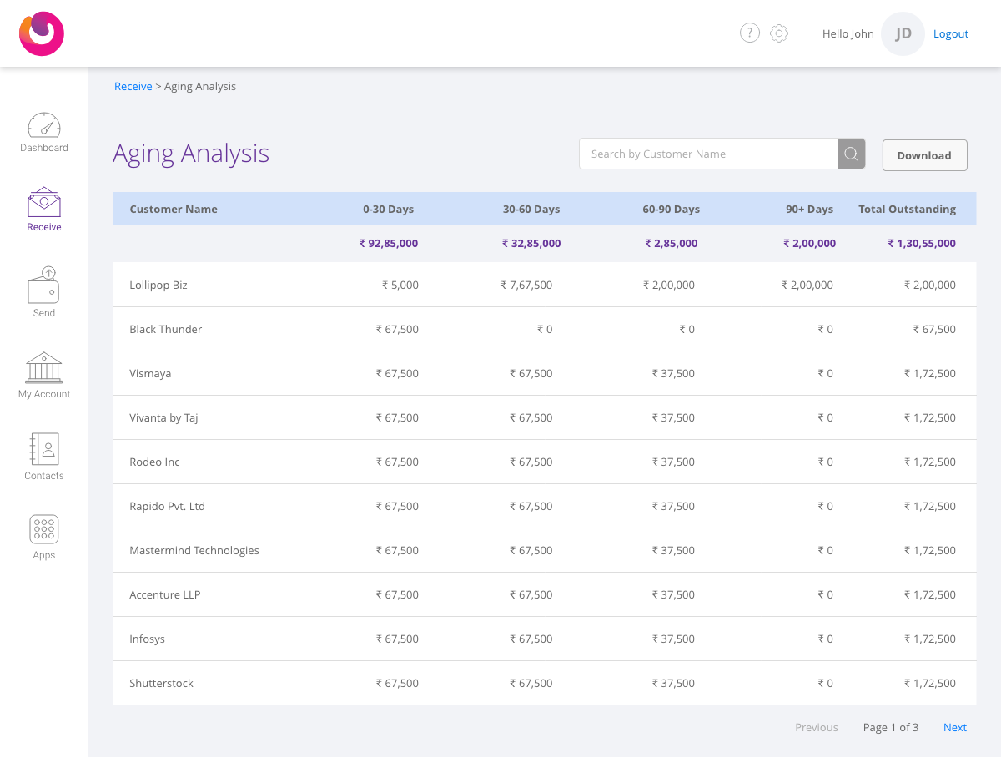Screen dimensions: 1001x758
Task: Open the Infosys customer row
Action: (544, 639)
